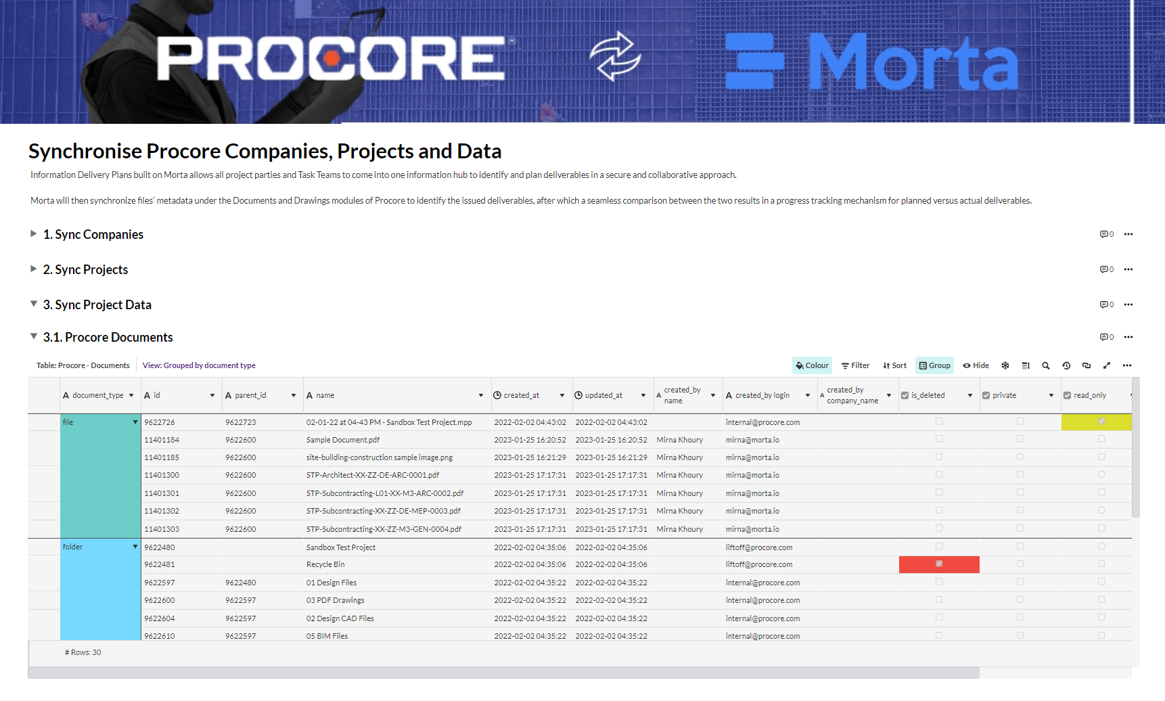Click the Sort button in table toolbar
The width and height of the screenshot is (1165, 701).
coord(894,365)
